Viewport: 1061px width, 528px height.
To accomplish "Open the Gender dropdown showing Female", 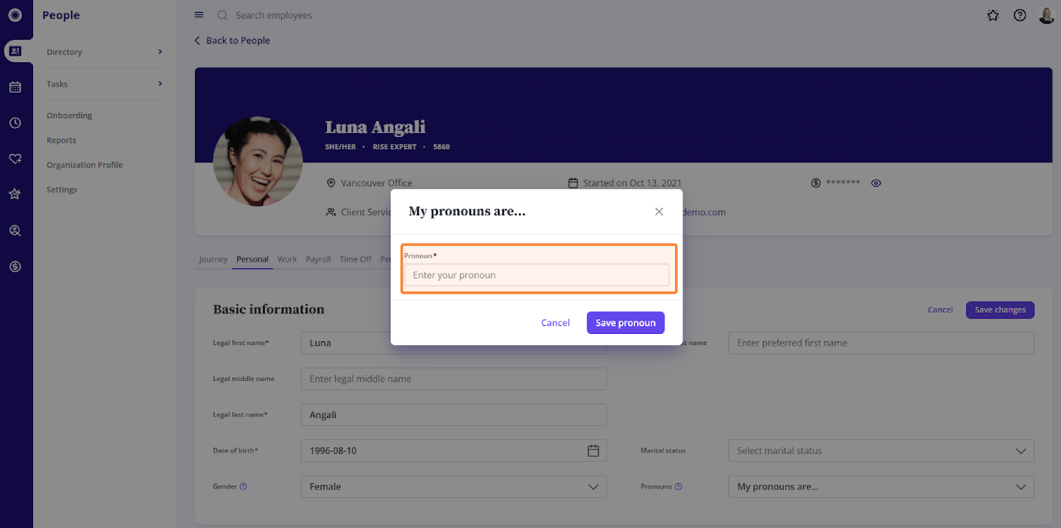I will click(x=454, y=486).
